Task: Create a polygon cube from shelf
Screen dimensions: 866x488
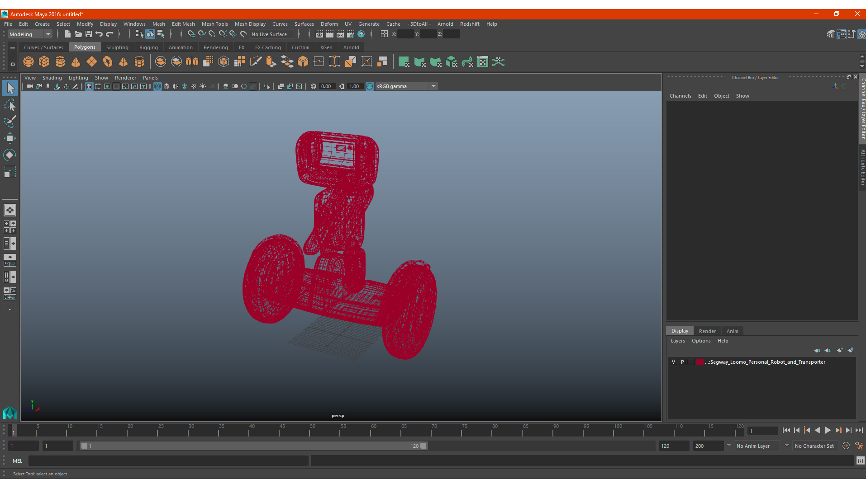Action: click(44, 62)
